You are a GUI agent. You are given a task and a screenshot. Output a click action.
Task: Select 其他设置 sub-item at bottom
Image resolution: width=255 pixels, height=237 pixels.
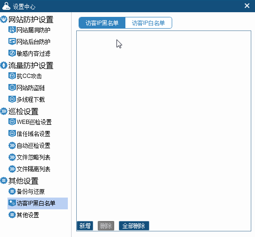pyautogui.click(x=24, y=215)
